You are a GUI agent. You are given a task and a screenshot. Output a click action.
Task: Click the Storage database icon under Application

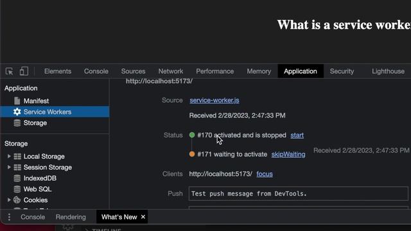pos(17,123)
